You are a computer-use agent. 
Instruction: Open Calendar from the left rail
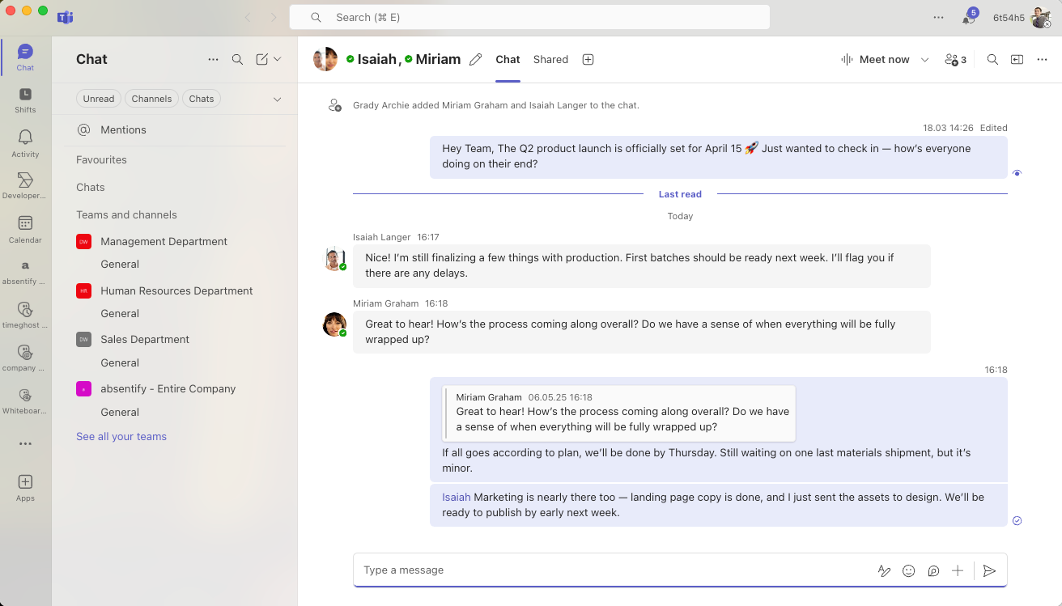(25, 229)
